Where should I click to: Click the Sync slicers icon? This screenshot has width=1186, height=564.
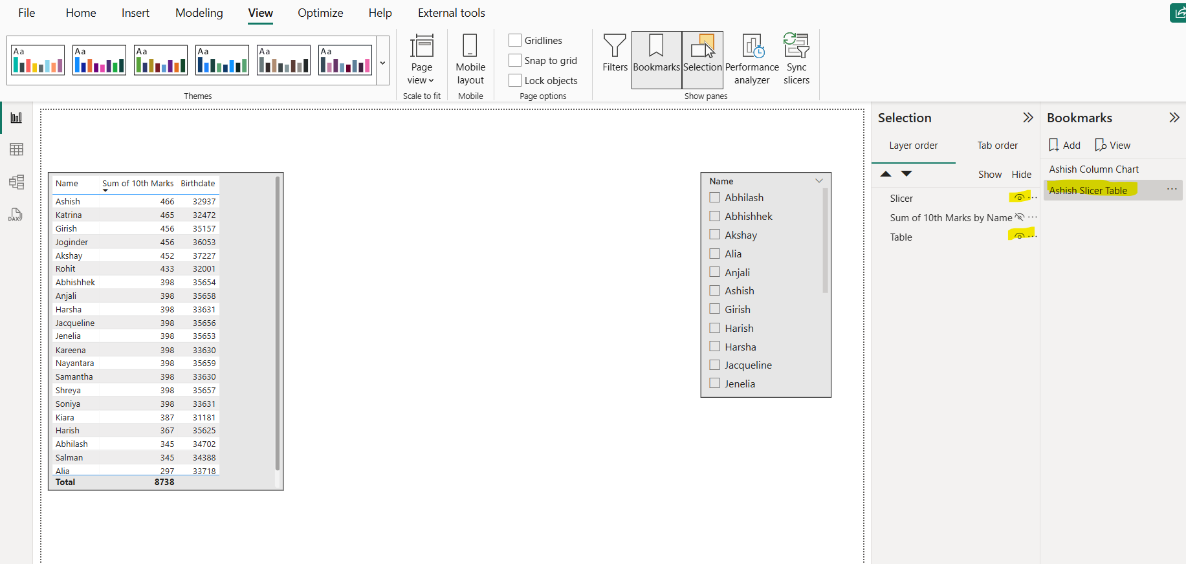(796, 60)
